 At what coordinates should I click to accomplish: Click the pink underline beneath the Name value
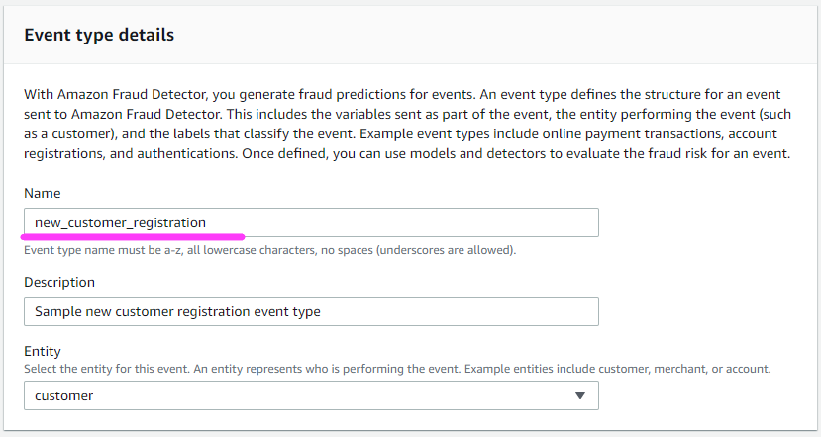[134, 237]
